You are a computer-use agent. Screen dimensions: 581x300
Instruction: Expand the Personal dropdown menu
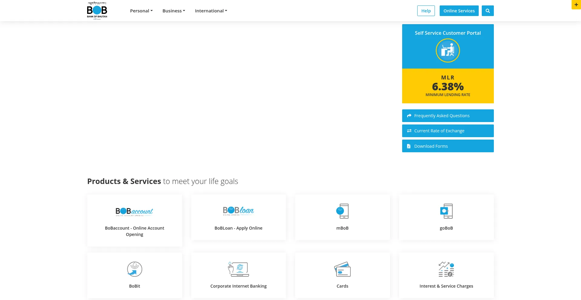coord(141,11)
